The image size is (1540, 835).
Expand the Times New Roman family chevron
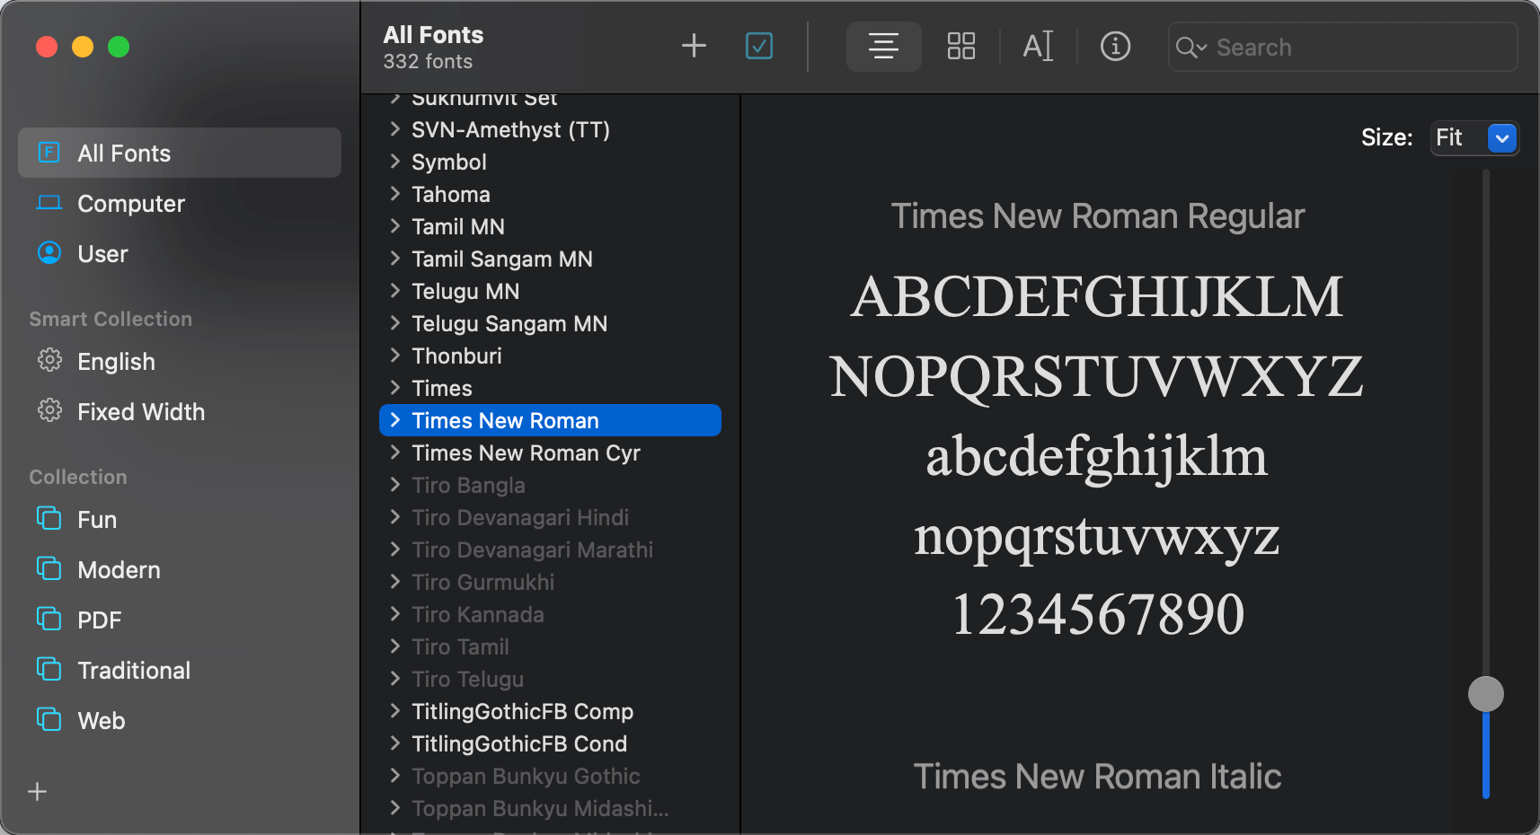point(395,420)
